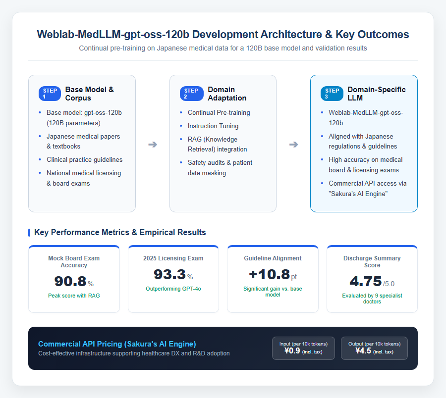Click "Aligned with Japanese regulations & guidelines"
The height and width of the screenshot is (398, 446).
pos(363,141)
